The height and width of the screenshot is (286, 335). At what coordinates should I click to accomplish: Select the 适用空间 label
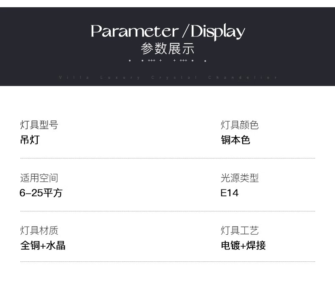click(39, 178)
